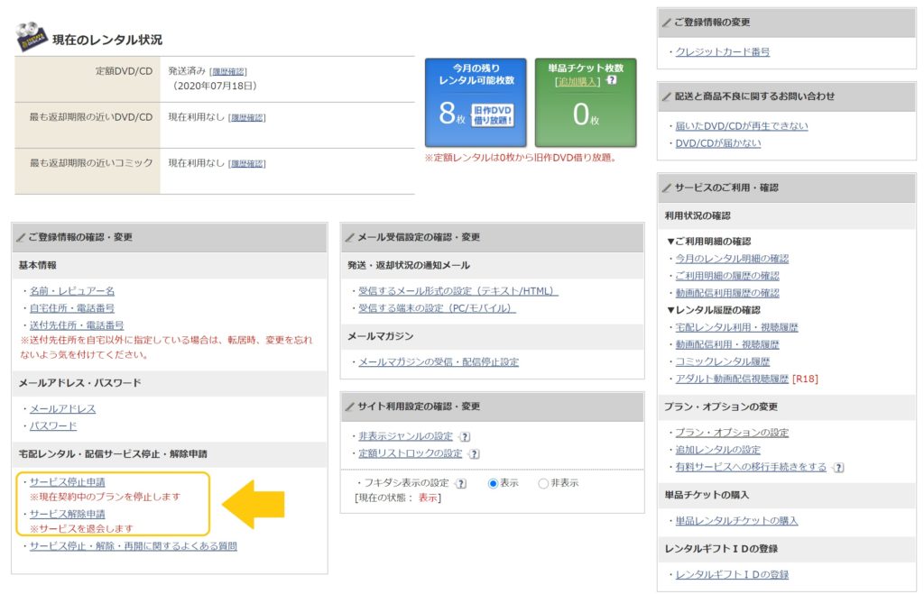This screenshot has width=924, height=594.
Task: Open 宅配レンタル利用・視聴履歴 link
Action: pos(736,327)
